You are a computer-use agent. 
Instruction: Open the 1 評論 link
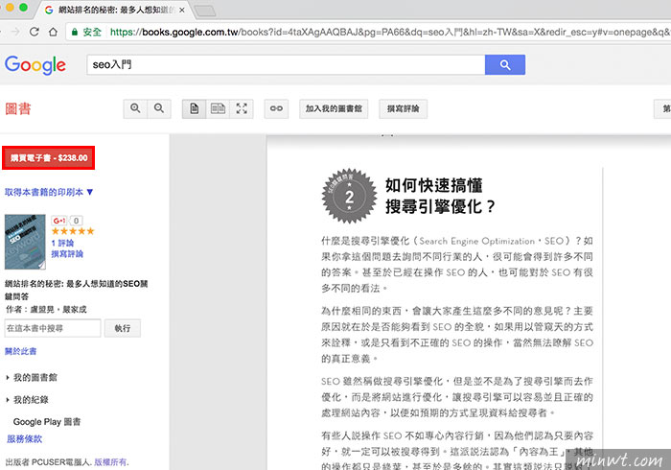coord(62,243)
